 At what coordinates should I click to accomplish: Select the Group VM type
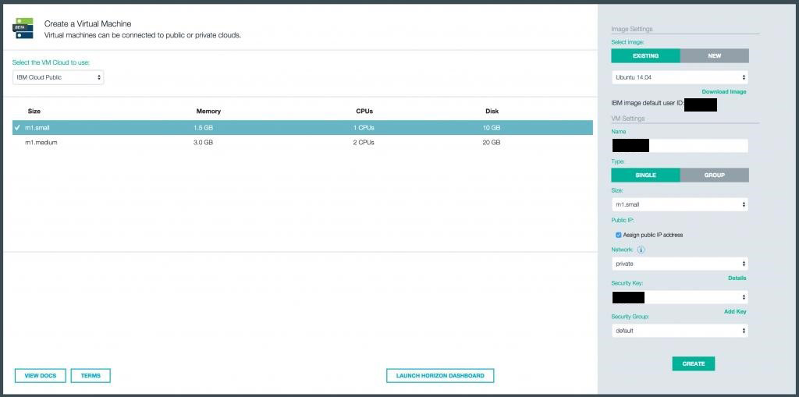(x=715, y=175)
